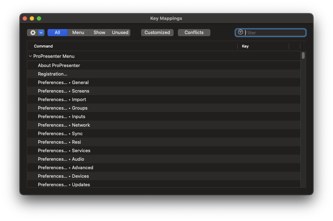Sort by the Command column header

[x=132, y=46]
